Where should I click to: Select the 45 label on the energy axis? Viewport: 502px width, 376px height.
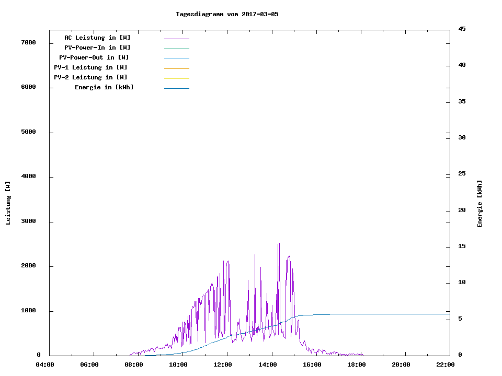(462, 29)
